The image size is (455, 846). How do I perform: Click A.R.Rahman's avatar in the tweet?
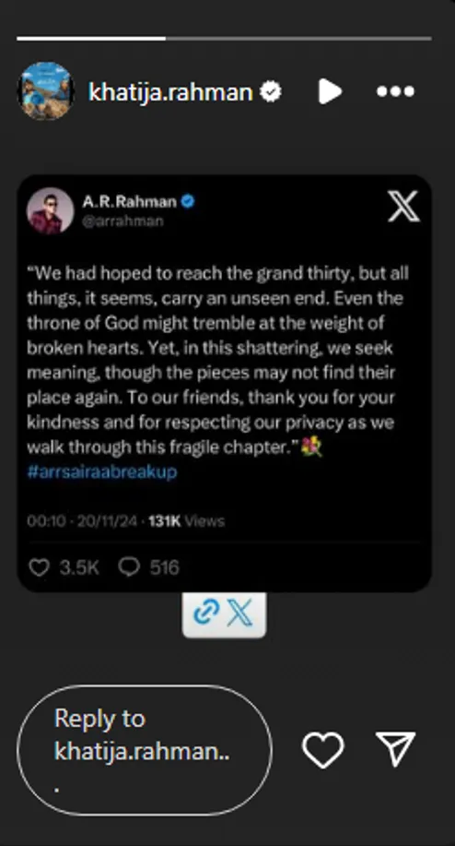50,210
